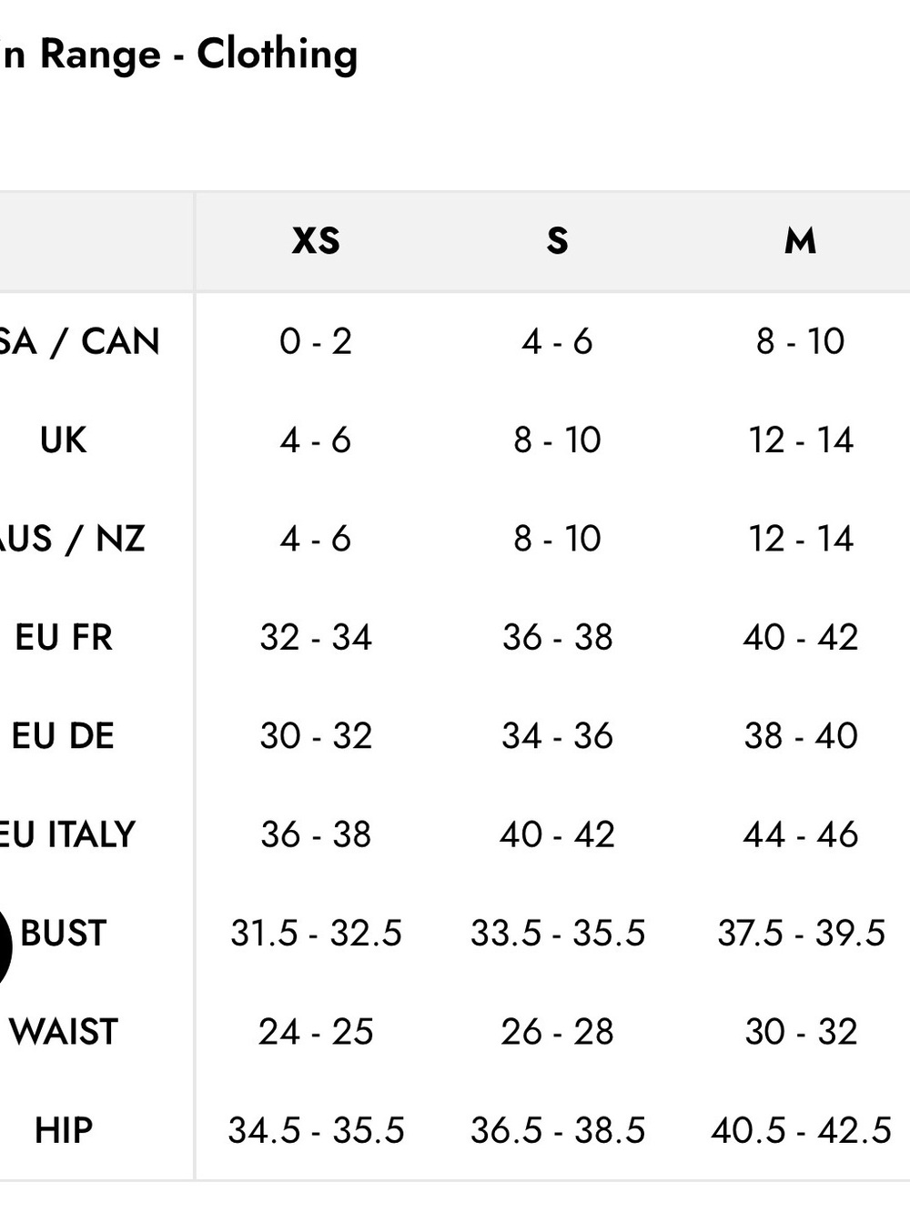Click the S waist value 26 - 28
The image size is (910, 1213).
[x=558, y=1032]
